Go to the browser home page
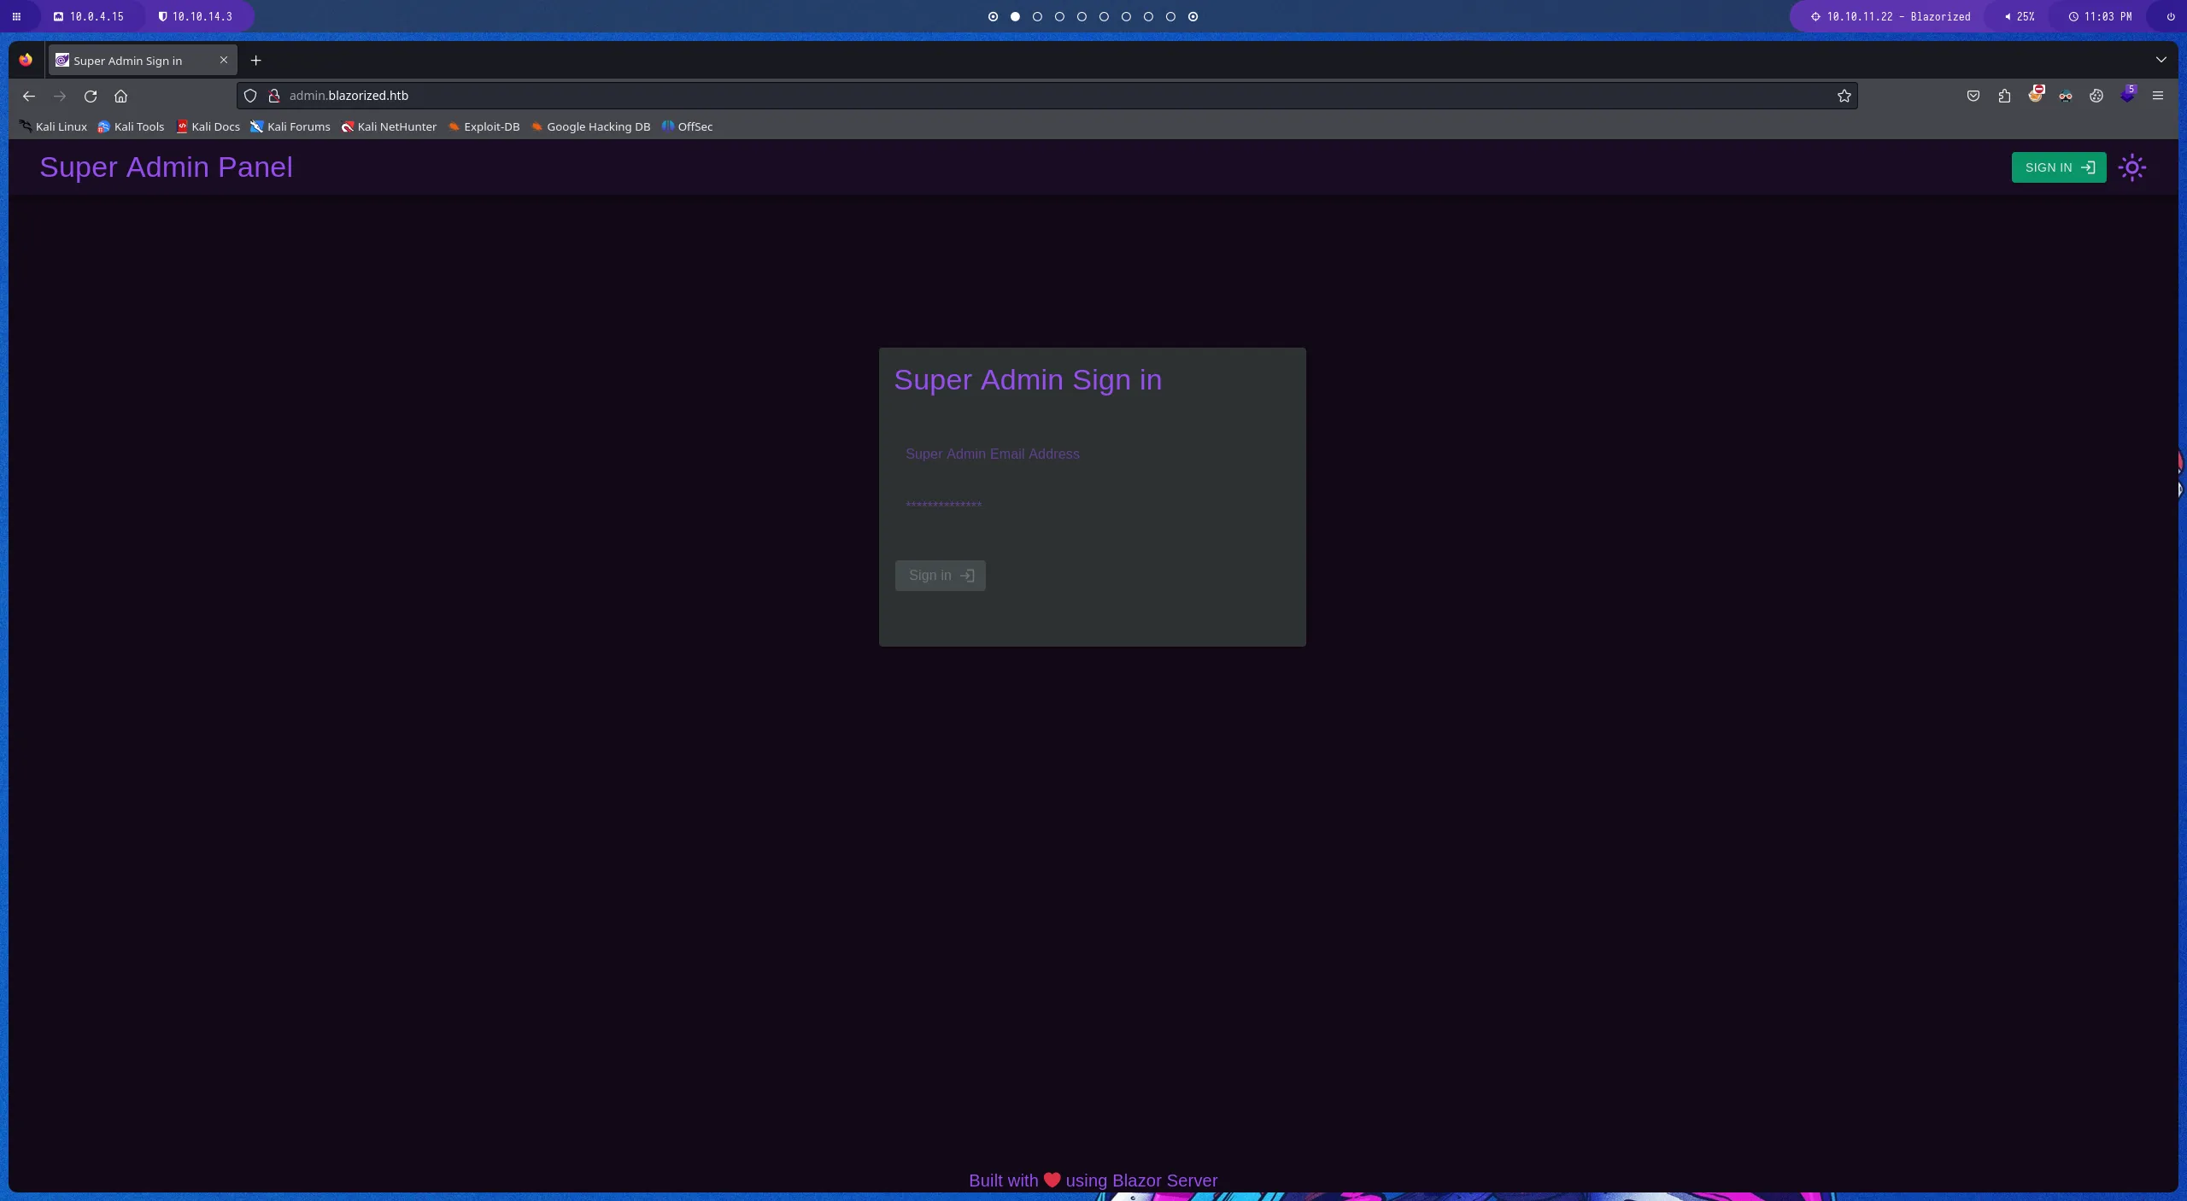The image size is (2187, 1201). click(120, 96)
